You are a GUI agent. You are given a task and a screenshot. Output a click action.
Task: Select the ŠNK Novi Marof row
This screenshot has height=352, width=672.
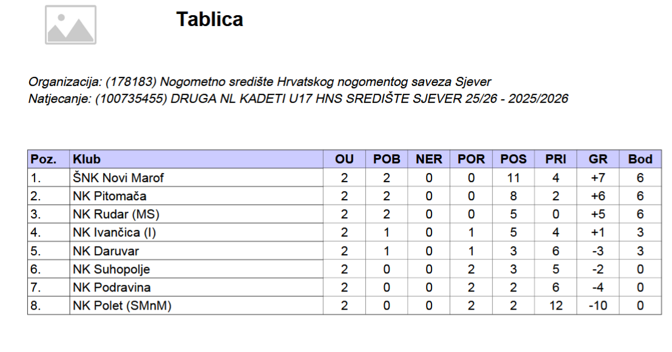coord(345,177)
